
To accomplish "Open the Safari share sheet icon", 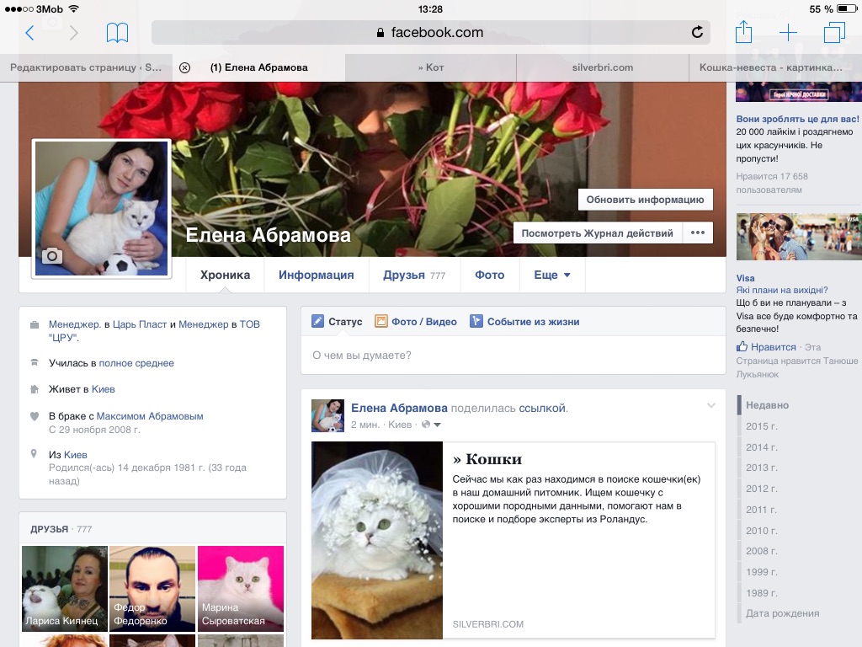I will point(744,31).
